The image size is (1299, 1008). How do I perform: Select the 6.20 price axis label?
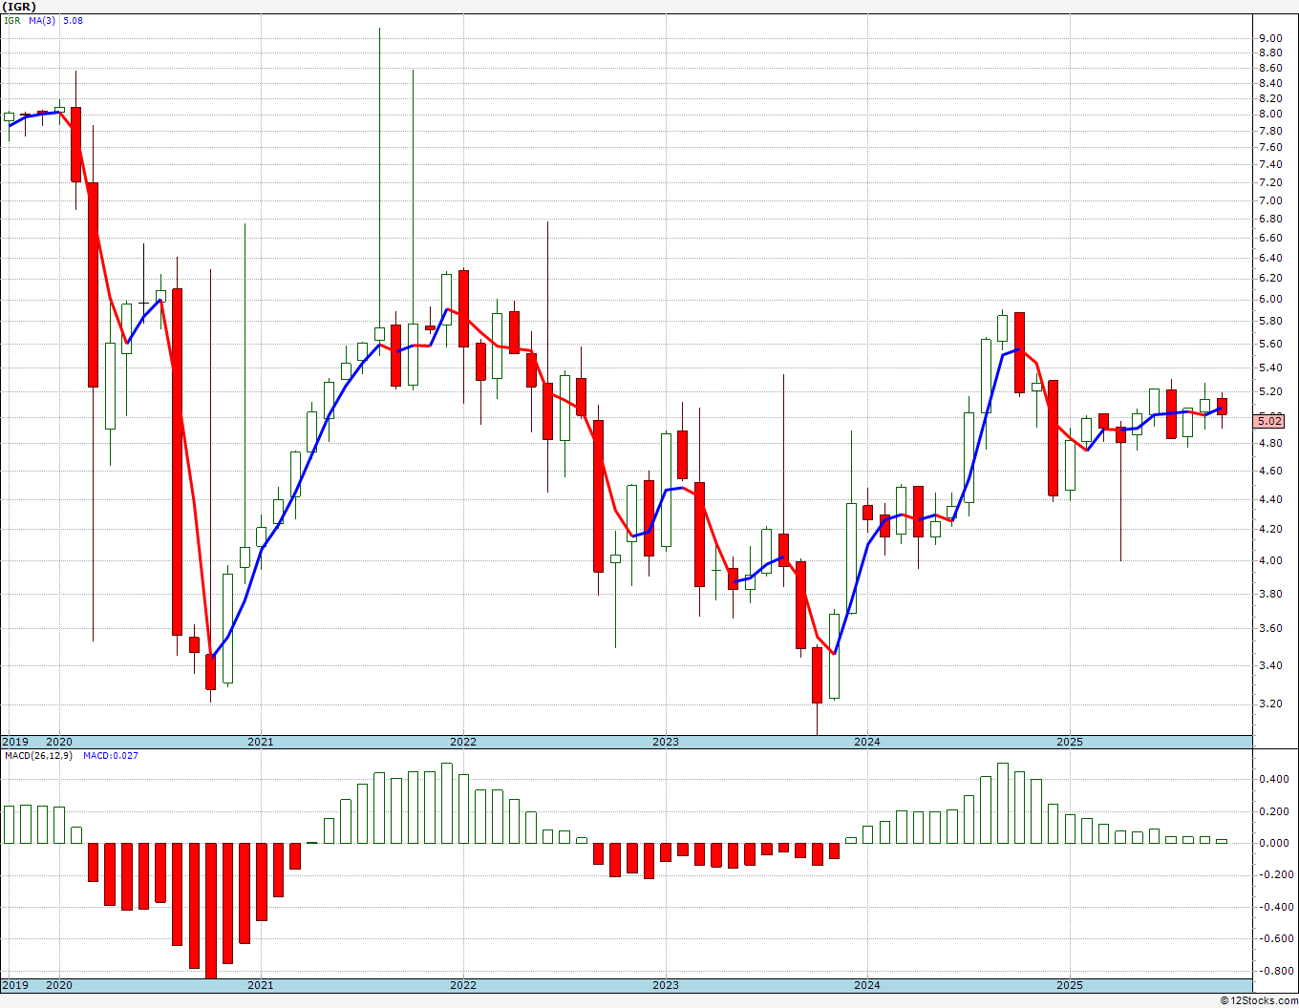click(x=1270, y=278)
